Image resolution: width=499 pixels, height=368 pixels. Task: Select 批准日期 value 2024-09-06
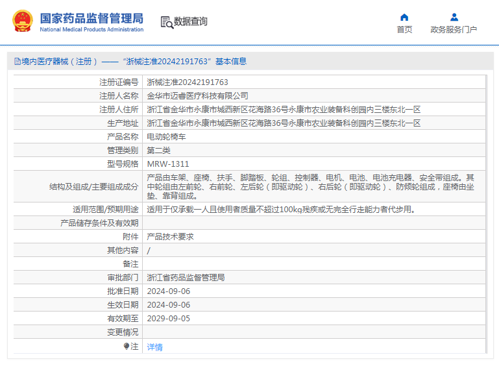(168, 291)
